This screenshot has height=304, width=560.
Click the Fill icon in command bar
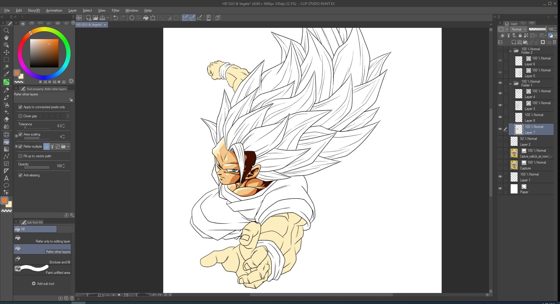coord(146,18)
